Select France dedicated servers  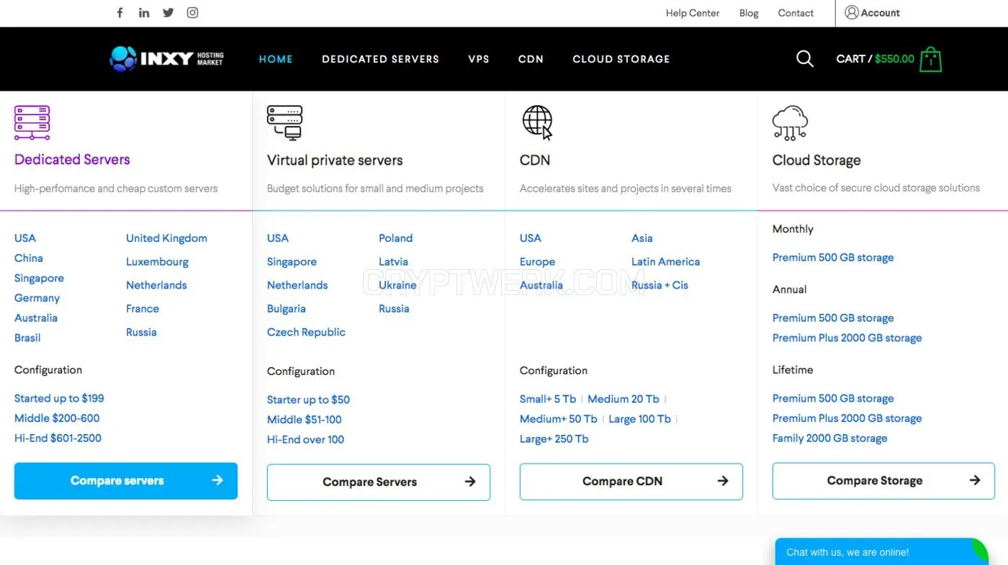click(143, 309)
